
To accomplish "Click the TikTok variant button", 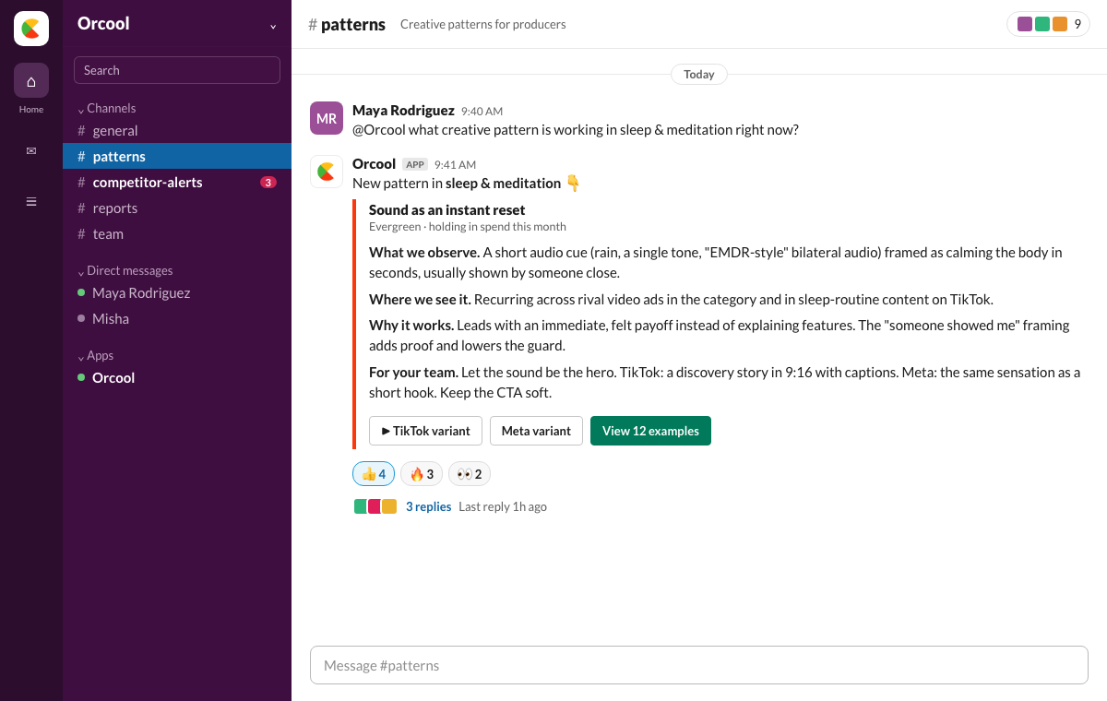I will pos(425,431).
